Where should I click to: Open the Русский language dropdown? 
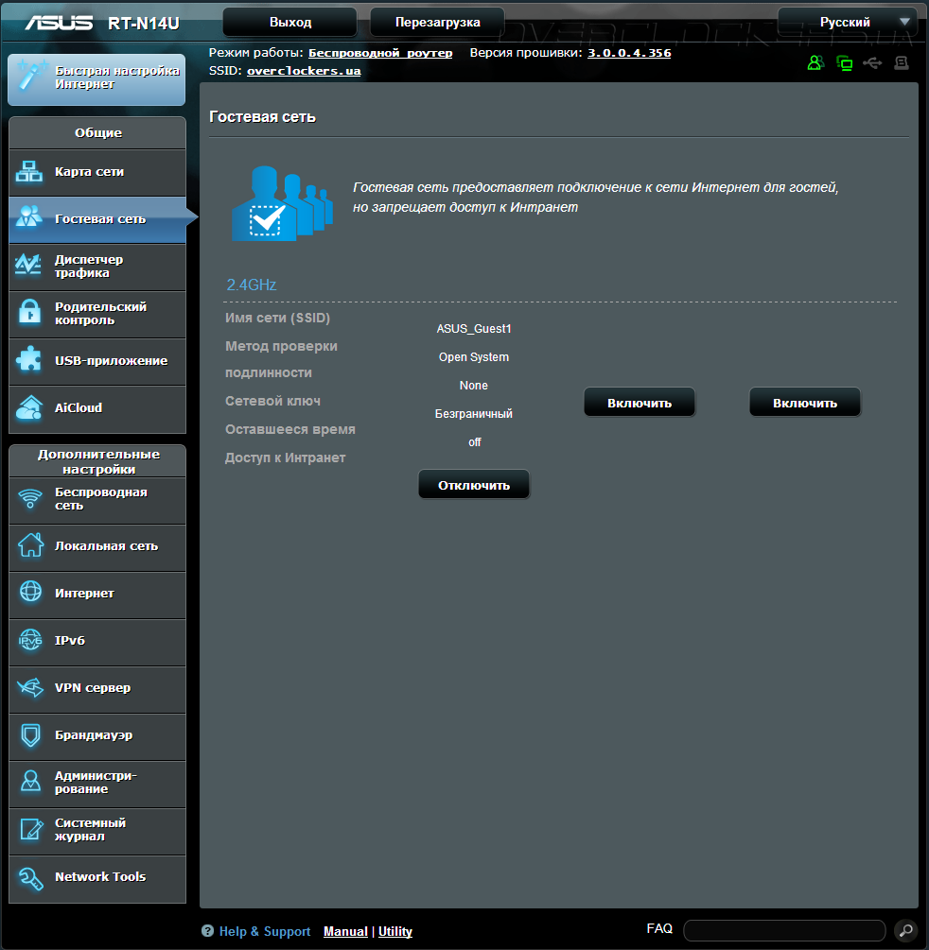point(847,22)
